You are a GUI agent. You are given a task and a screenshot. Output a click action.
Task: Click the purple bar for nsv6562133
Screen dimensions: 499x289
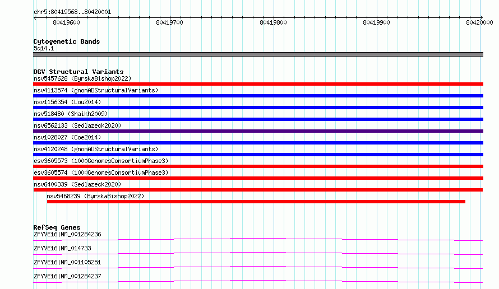click(x=258, y=131)
